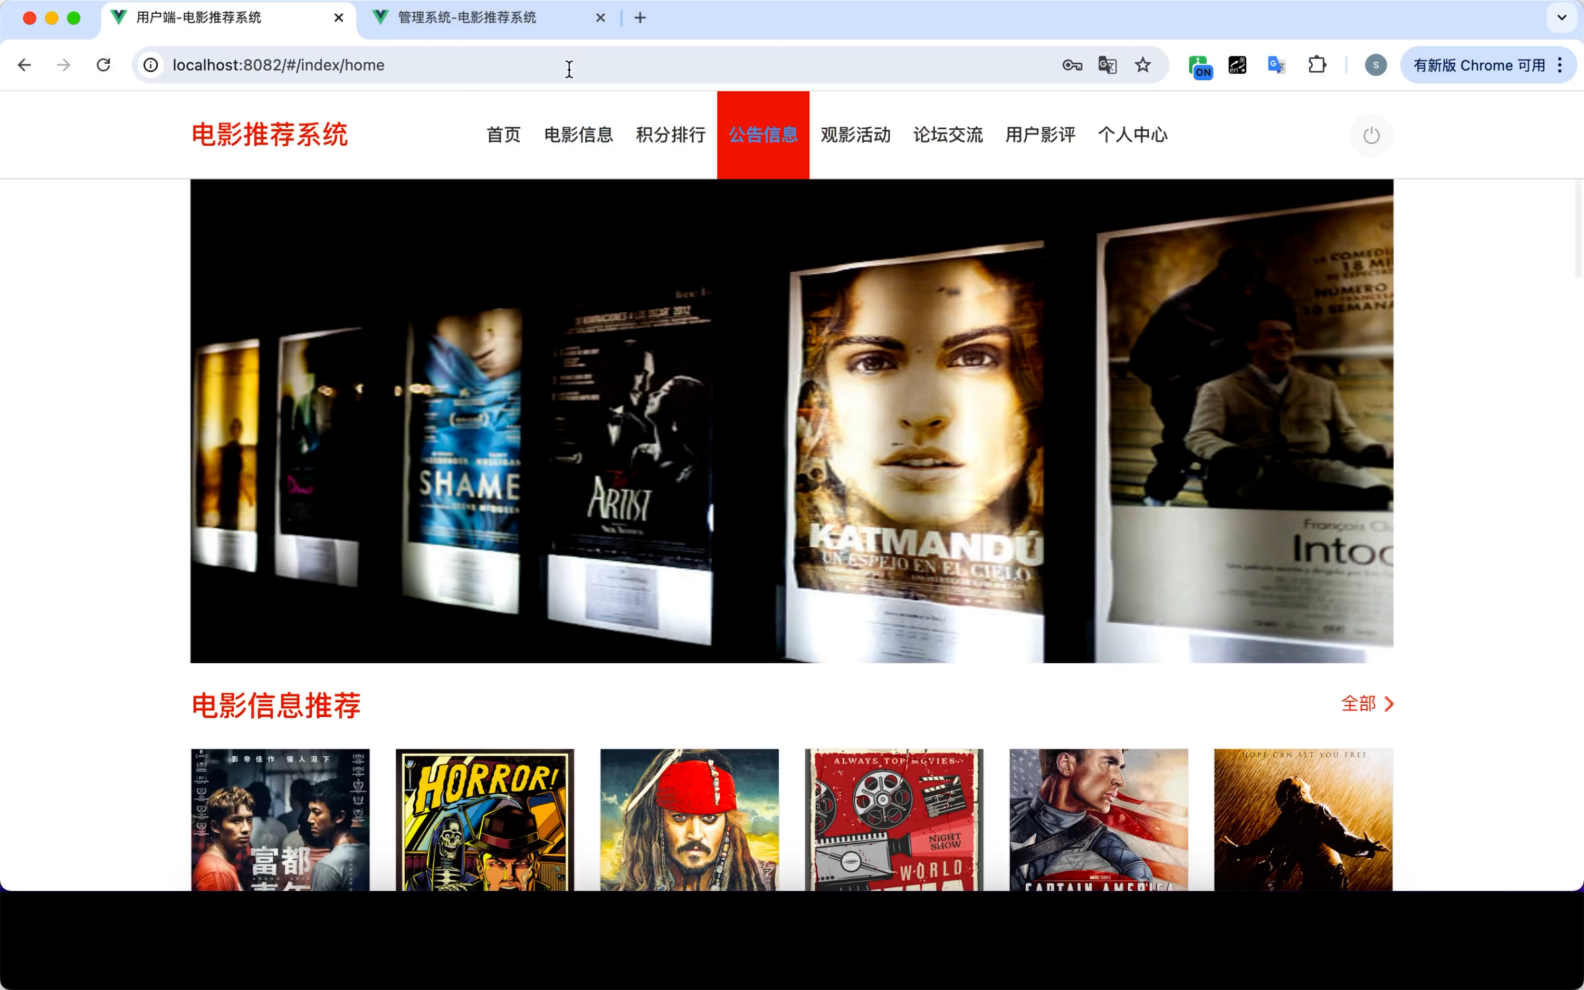
Task: Open 用户影评 navigation item
Action: (1040, 135)
